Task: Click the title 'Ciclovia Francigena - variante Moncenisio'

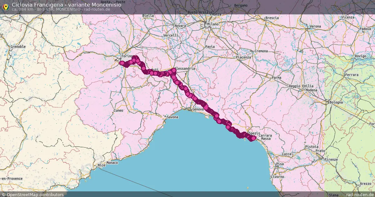Action: (67, 5)
